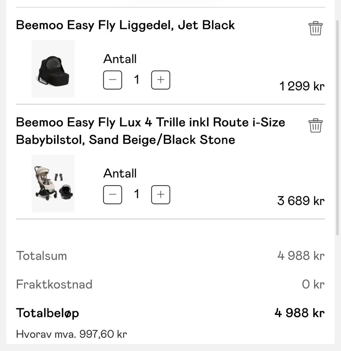Click the Totalsum label

point(41,256)
